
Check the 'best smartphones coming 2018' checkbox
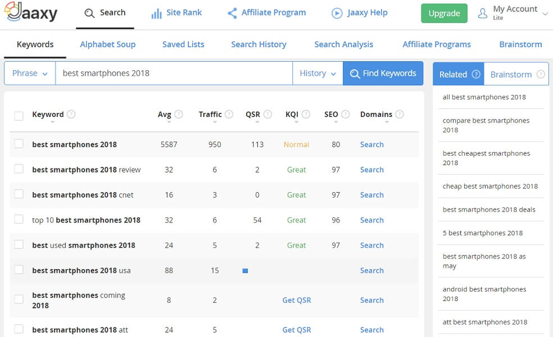[x=19, y=299]
